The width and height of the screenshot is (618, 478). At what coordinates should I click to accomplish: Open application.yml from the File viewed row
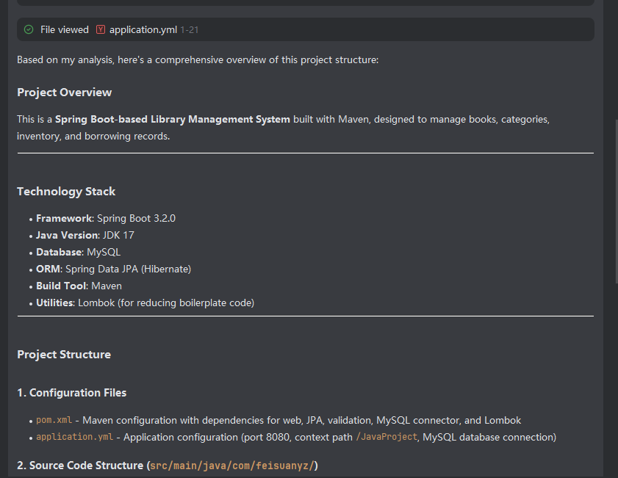pyautogui.click(x=143, y=29)
